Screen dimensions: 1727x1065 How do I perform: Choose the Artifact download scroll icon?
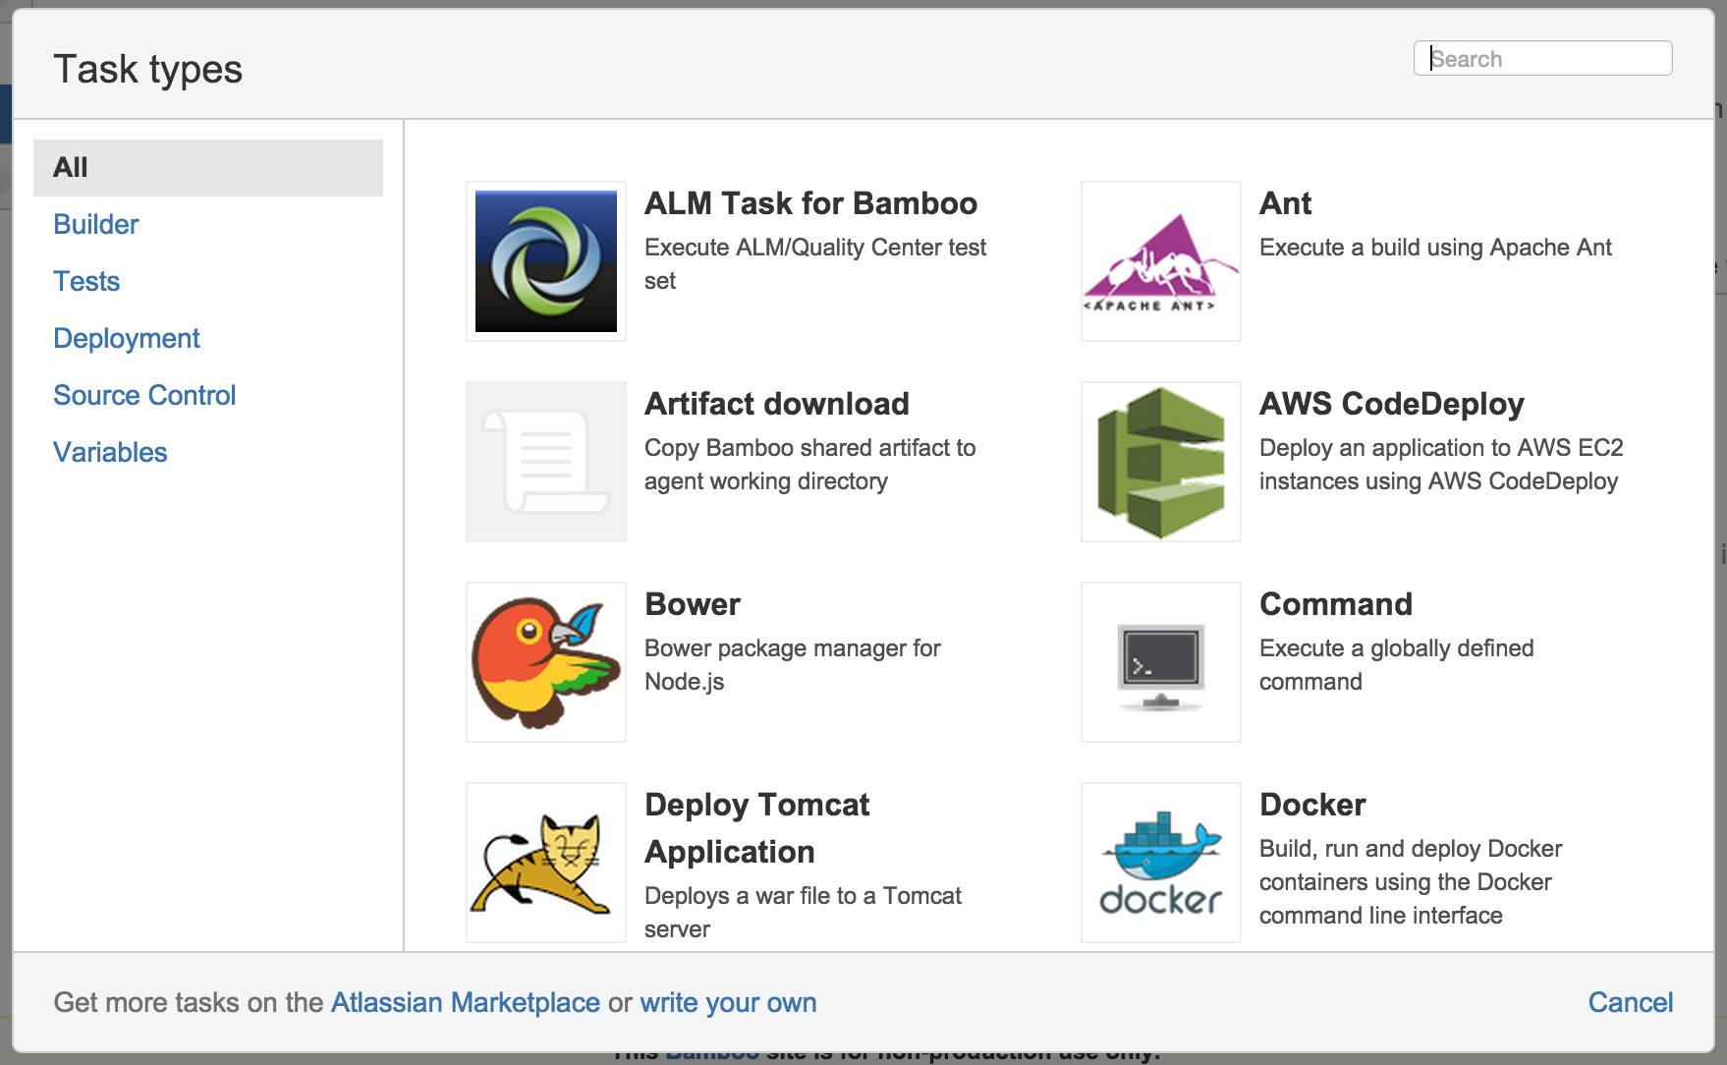[546, 462]
